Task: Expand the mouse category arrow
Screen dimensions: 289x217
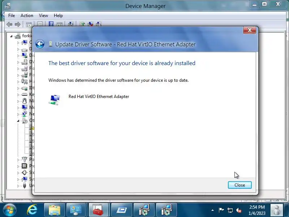Action: [18, 101]
